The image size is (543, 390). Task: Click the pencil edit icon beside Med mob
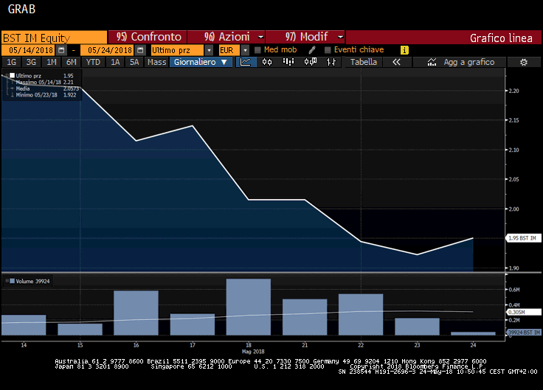click(x=312, y=49)
